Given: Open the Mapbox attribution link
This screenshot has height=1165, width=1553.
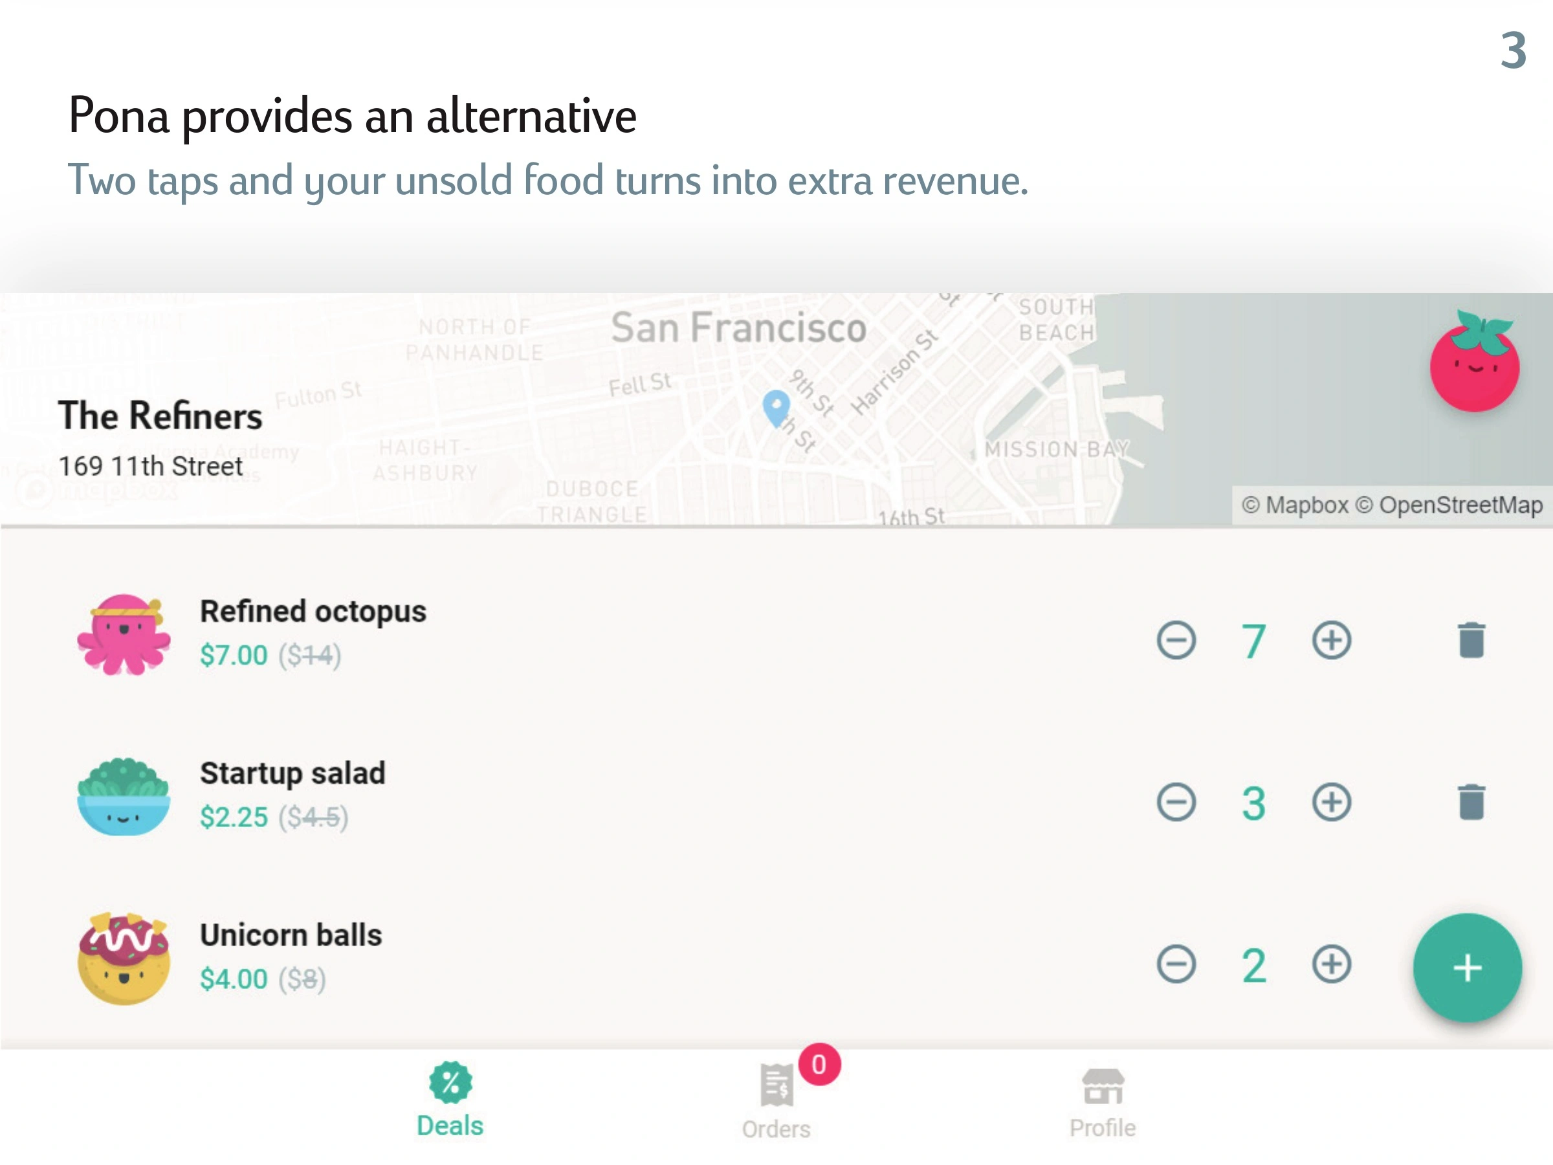Looking at the screenshot, I should (1295, 505).
